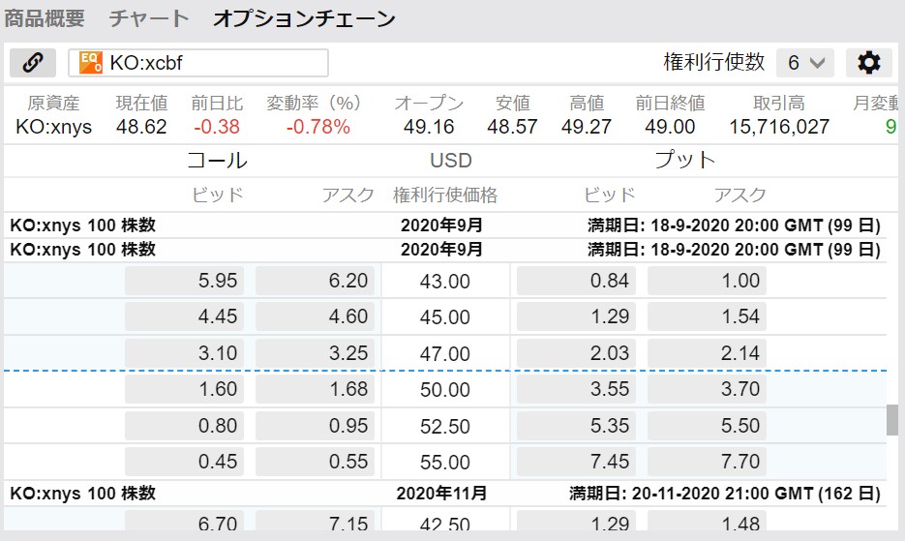Click the 安値 value 48.57
This screenshot has width=905, height=541.
[512, 127]
